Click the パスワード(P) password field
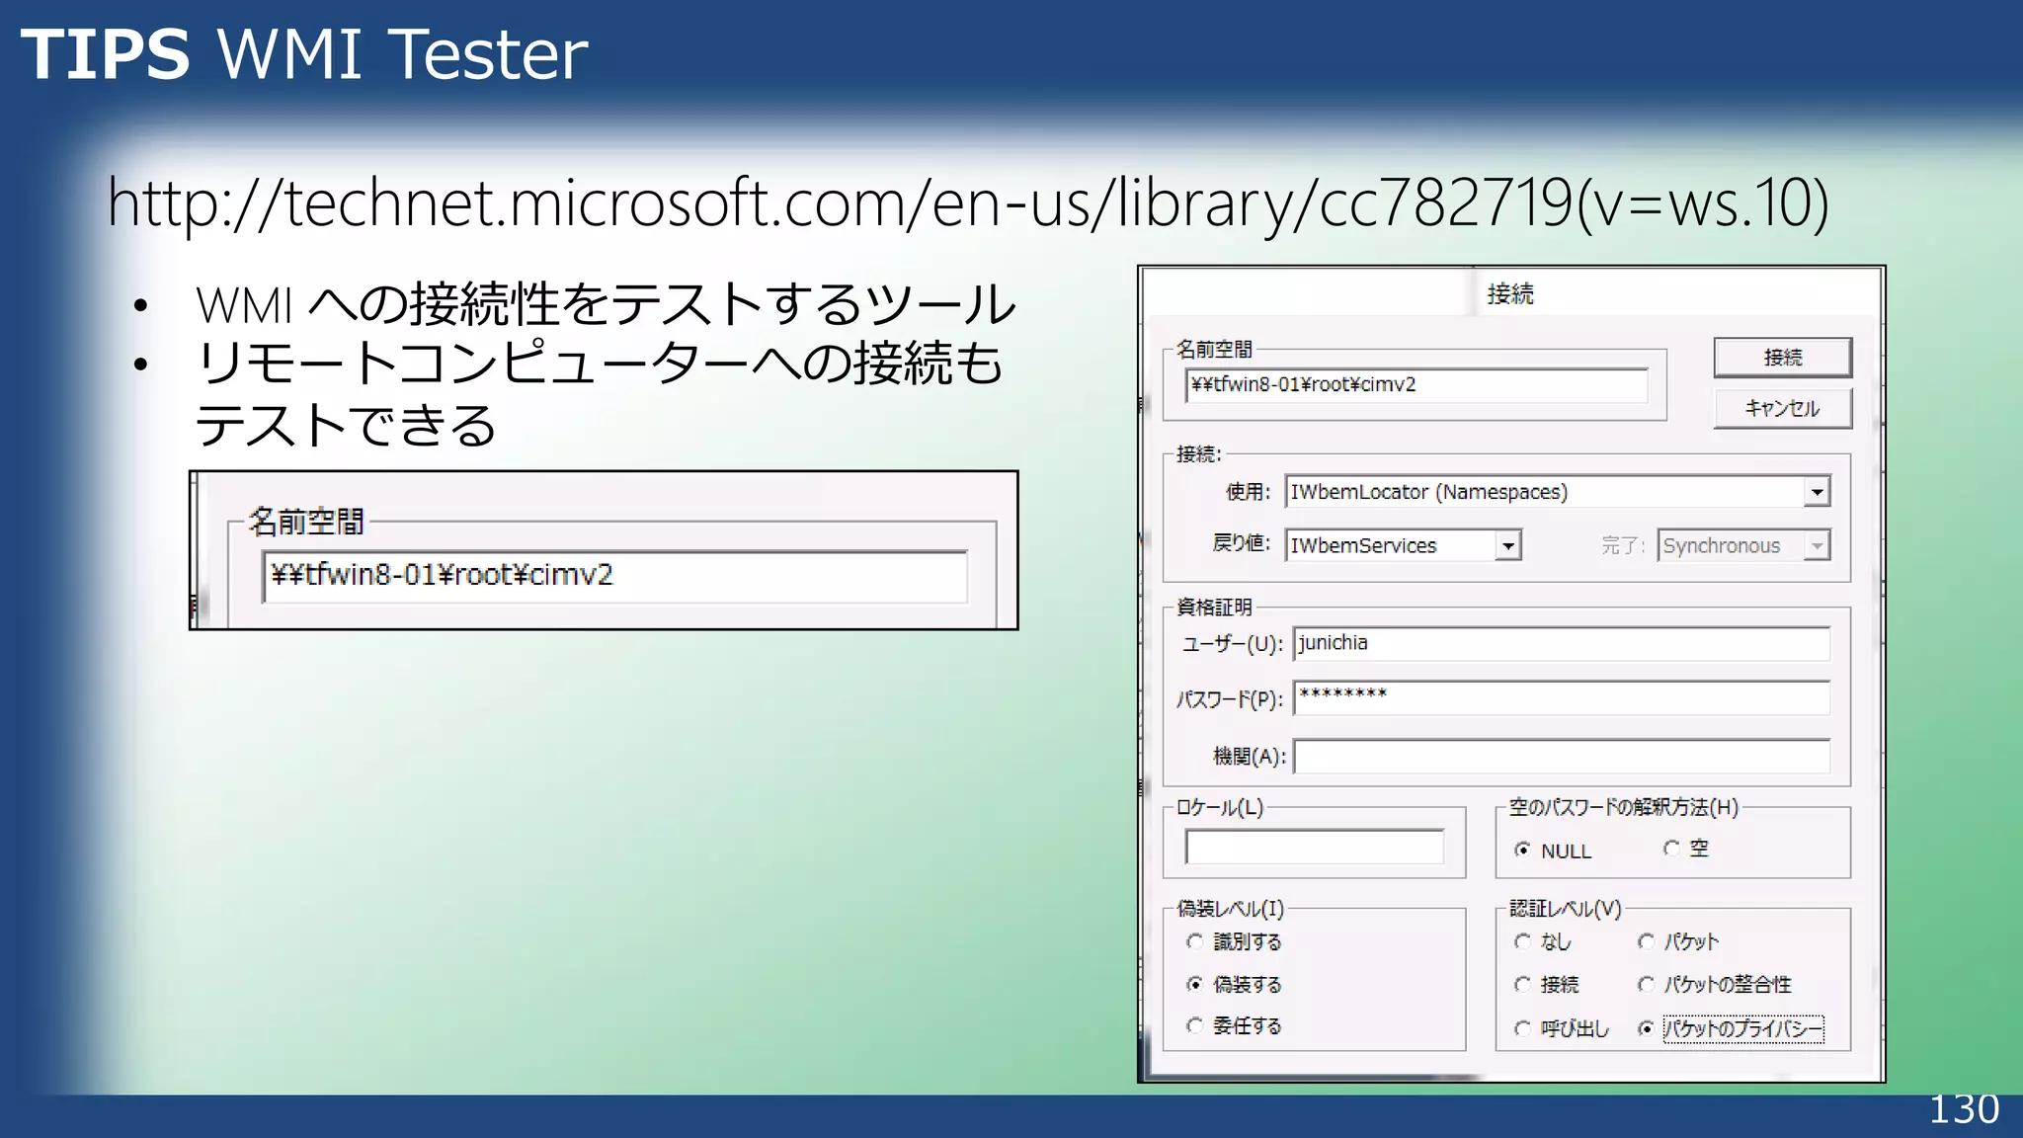 1561,697
